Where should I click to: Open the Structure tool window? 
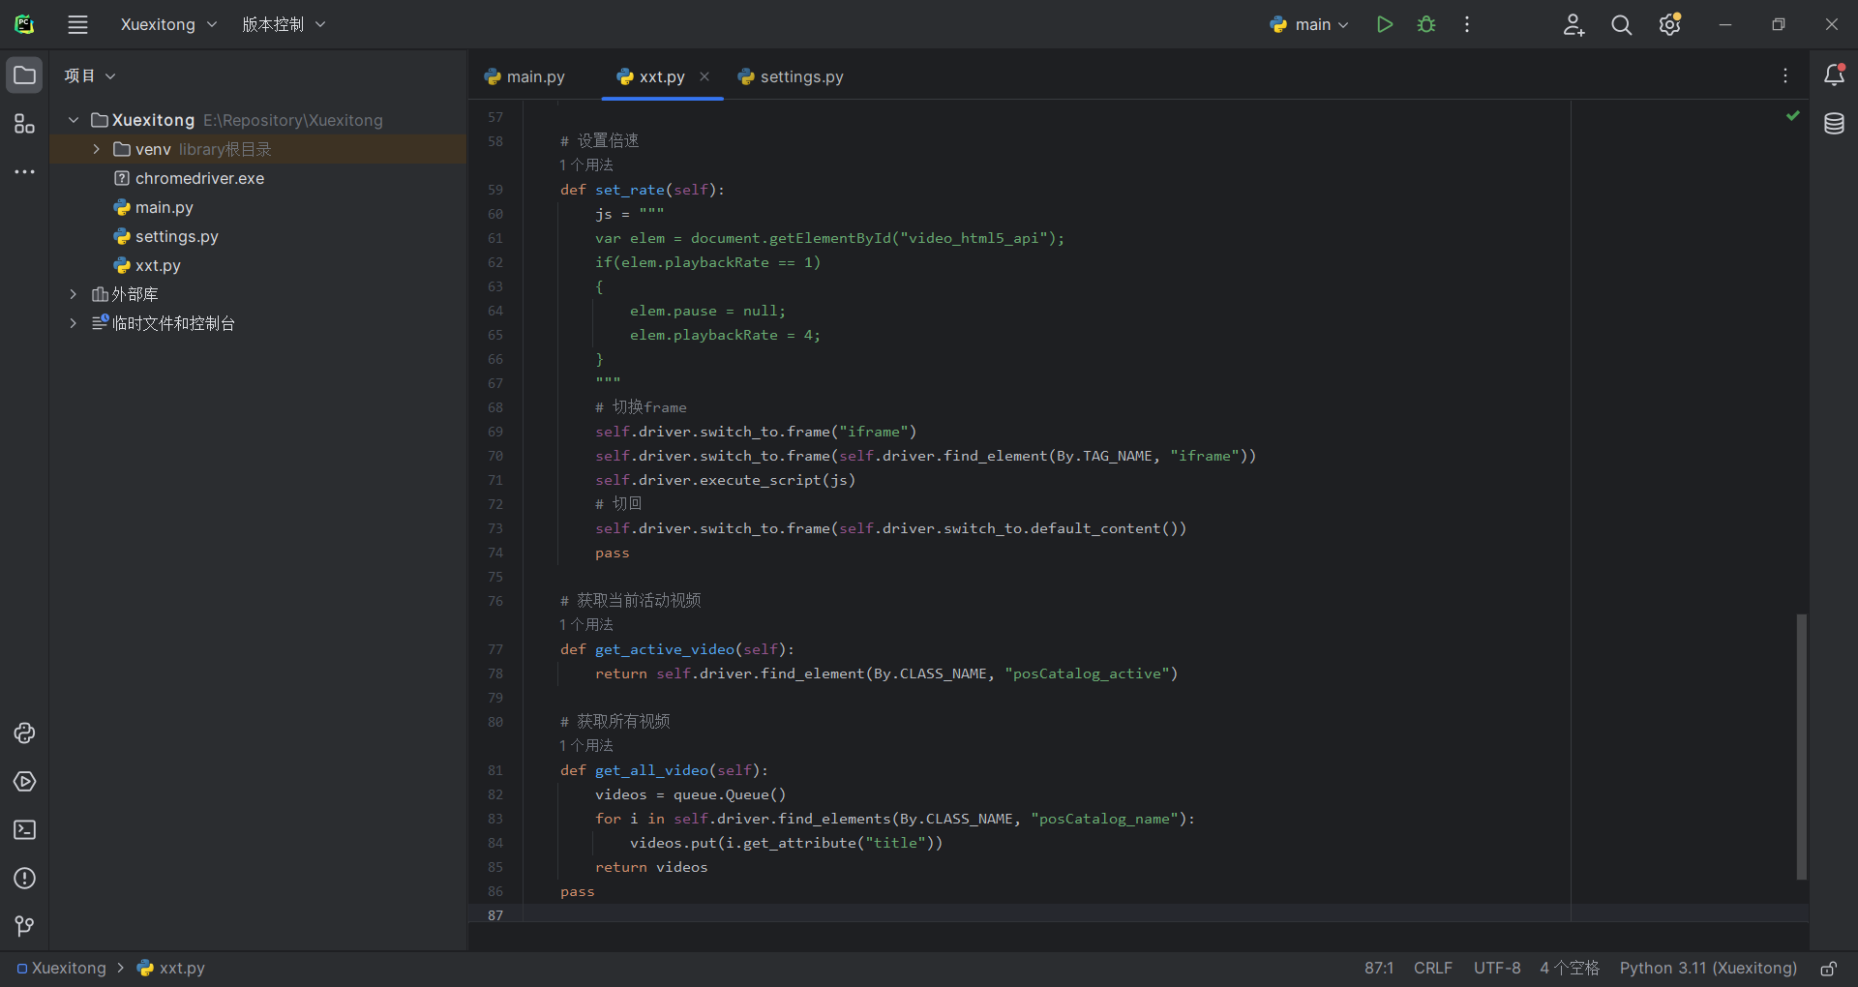(24, 124)
